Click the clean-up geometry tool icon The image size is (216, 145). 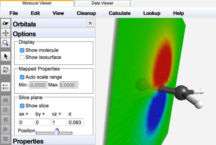(x=5, y=69)
